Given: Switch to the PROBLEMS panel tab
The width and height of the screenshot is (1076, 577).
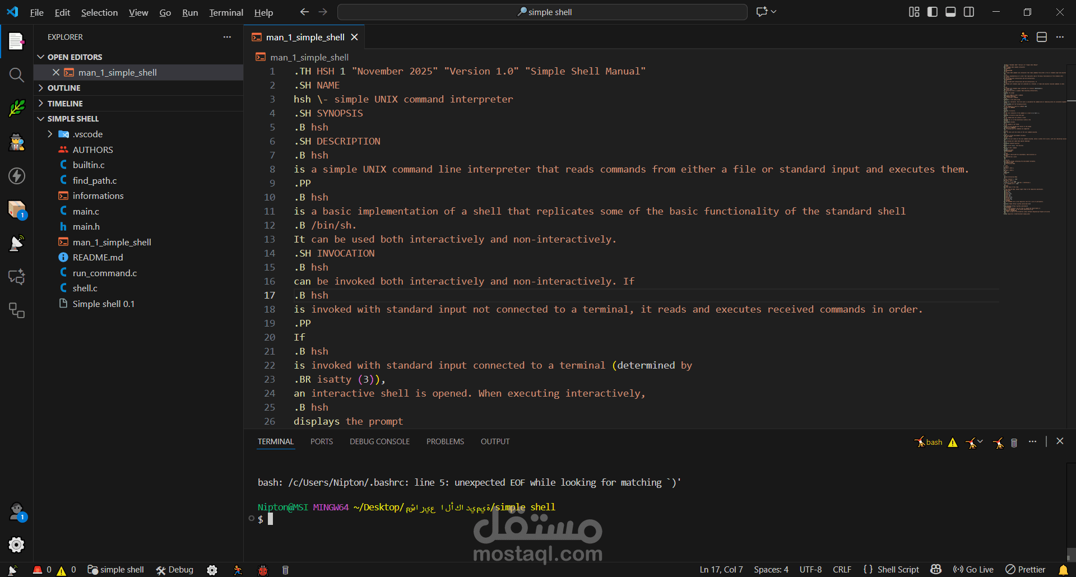Looking at the screenshot, I should tap(445, 441).
